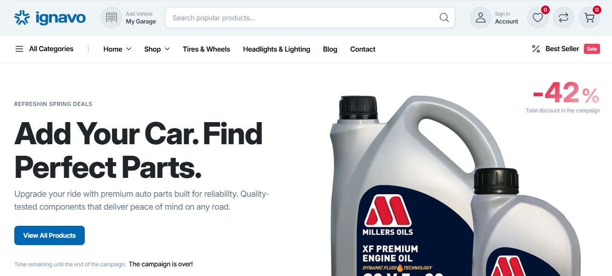
Task: Focus the Search popular products field
Action: click(304, 18)
